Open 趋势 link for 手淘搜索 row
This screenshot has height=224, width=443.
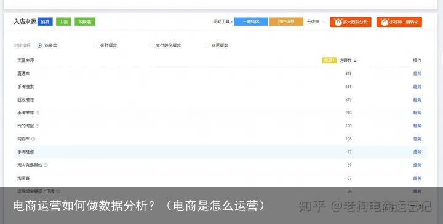click(417, 87)
